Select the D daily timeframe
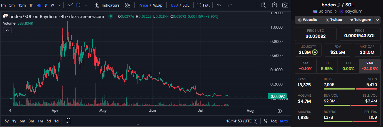The height and width of the screenshot is (127, 383). point(46,5)
